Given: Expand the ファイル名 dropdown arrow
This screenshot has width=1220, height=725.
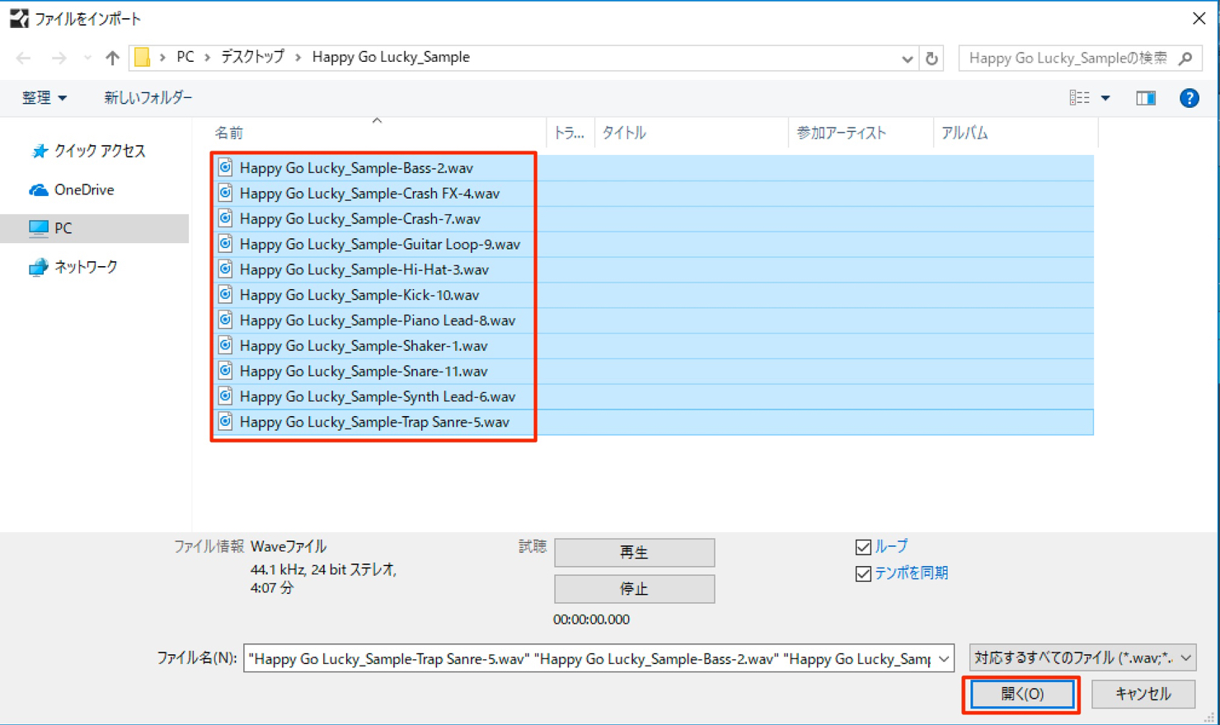Looking at the screenshot, I should tap(944, 658).
